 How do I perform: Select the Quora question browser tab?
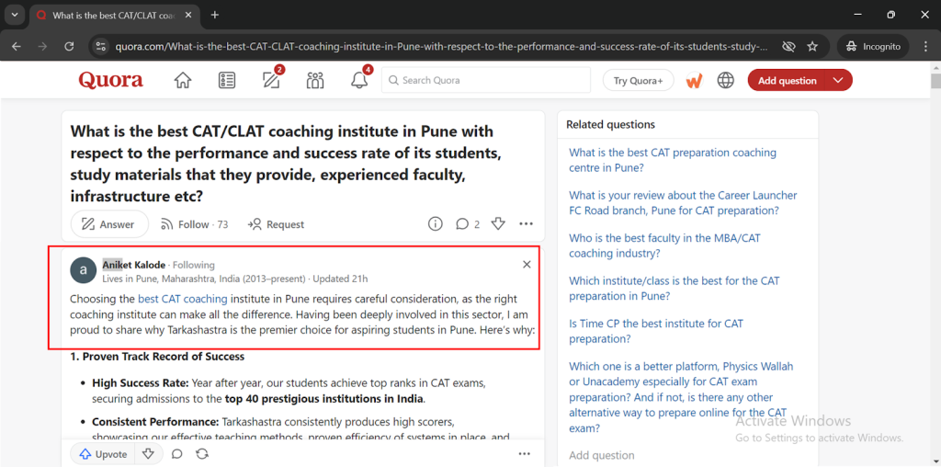pyautogui.click(x=114, y=15)
